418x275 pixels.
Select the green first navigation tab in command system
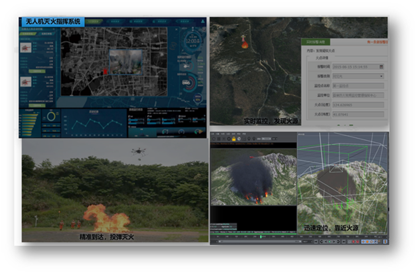(x=94, y=21)
